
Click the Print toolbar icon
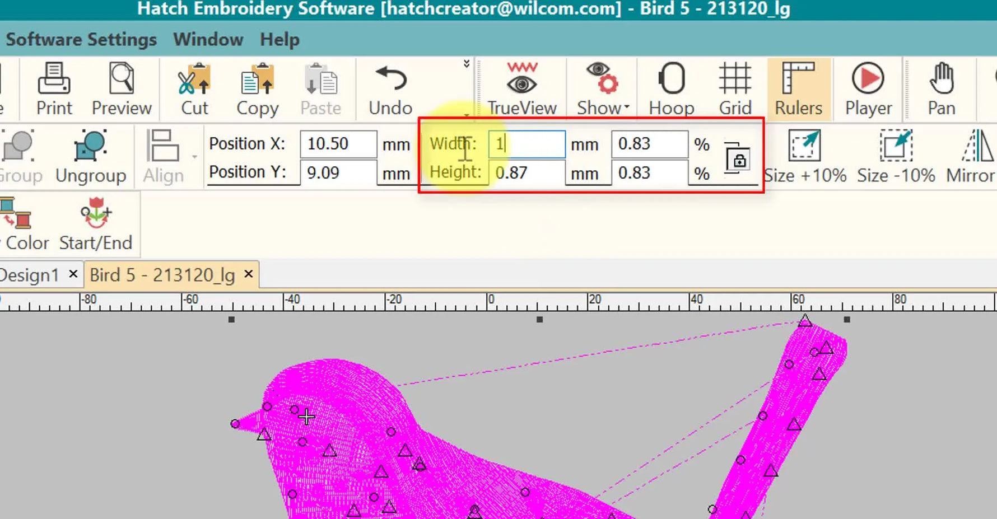click(x=54, y=90)
